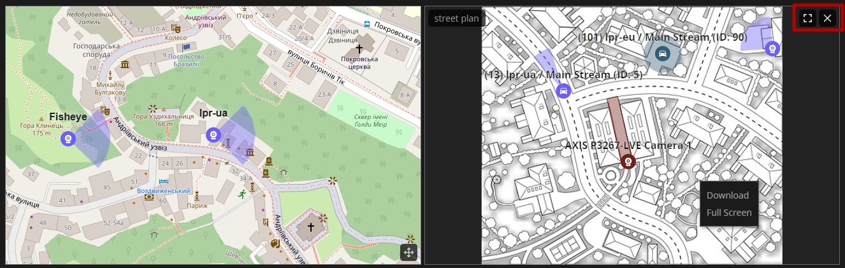Click the Ipr-eu Main Stream car marker
This screenshot has height=268, width=845.
[x=662, y=53]
